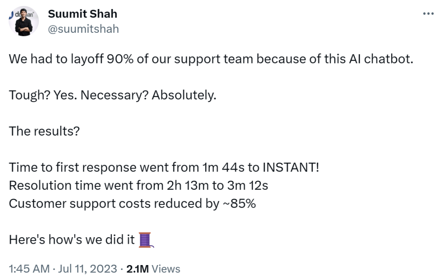Click the Views label
Viewport: 443px width, 279px height.
pyautogui.click(x=166, y=269)
